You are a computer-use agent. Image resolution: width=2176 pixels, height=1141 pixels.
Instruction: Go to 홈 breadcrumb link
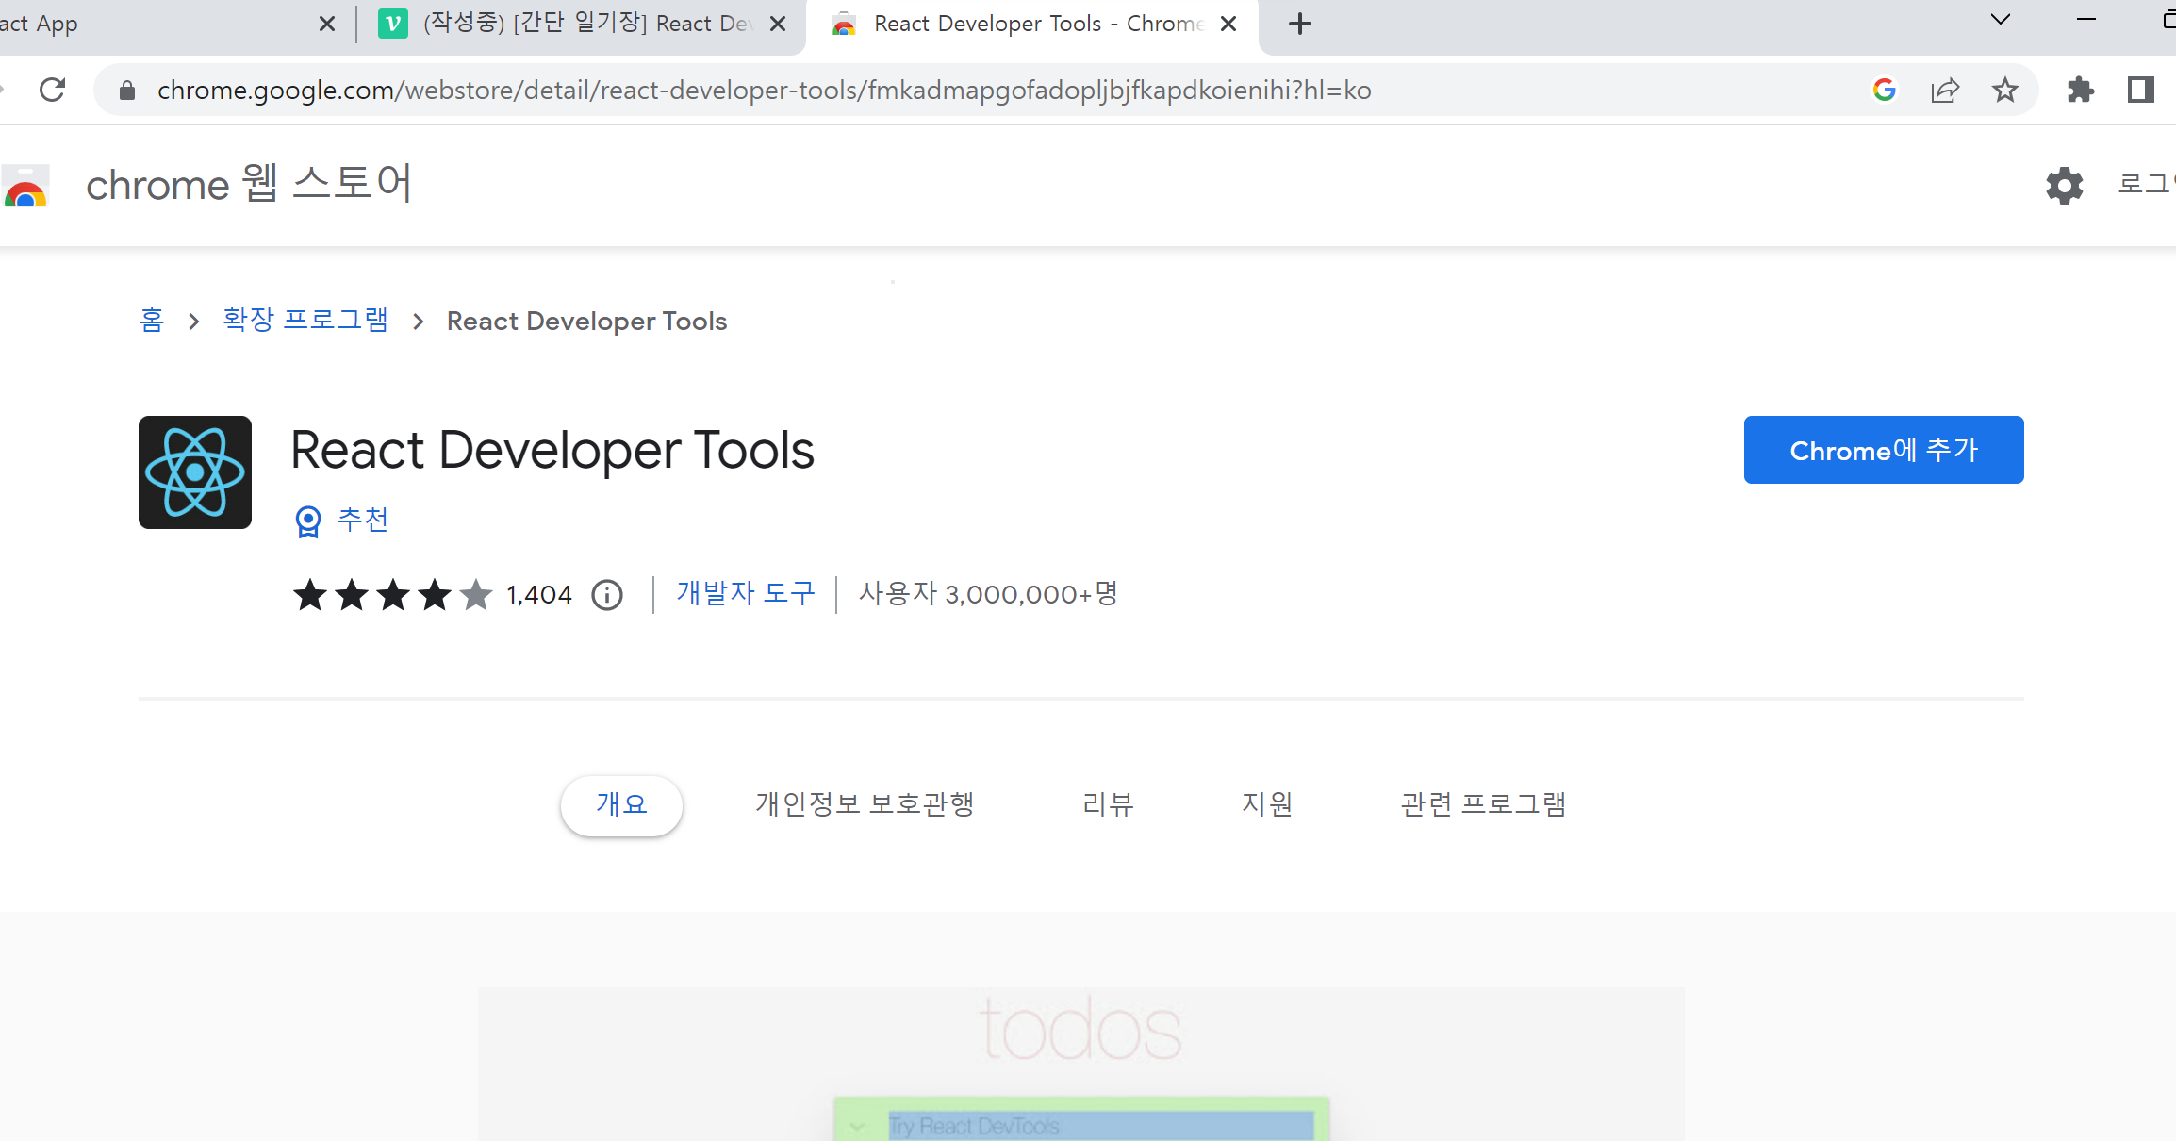click(x=152, y=321)
